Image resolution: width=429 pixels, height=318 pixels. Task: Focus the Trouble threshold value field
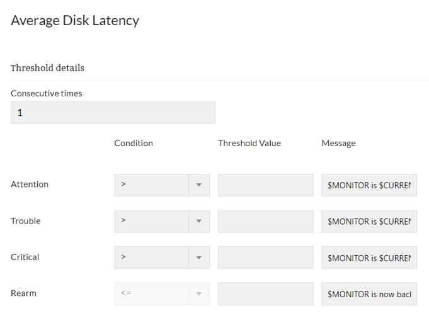coord(265,221)
